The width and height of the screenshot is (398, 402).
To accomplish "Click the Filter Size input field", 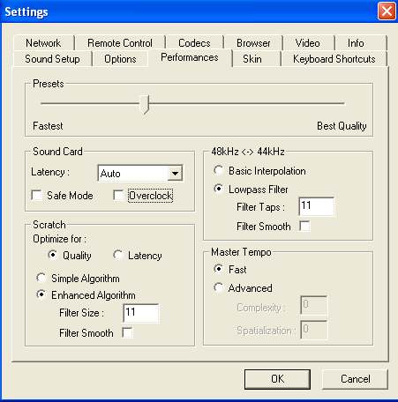I will [141, 313].
